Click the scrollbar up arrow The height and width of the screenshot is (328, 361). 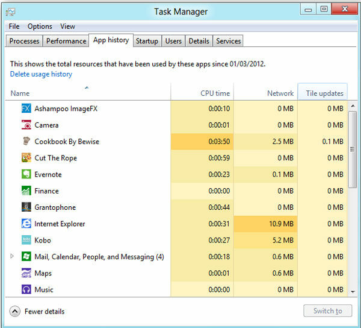pyautogui.click(x=353, y=106)
